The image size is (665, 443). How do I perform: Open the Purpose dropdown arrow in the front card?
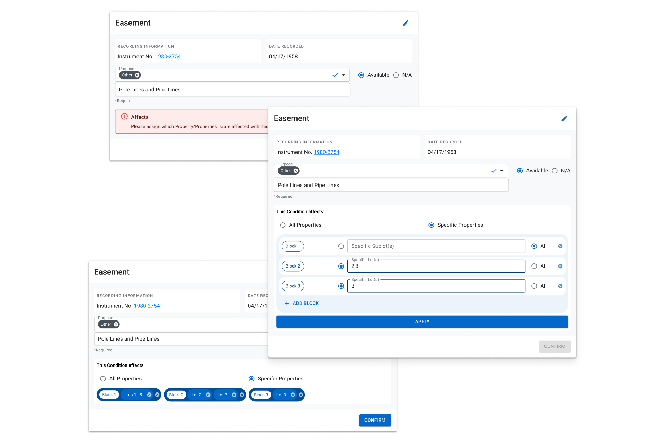[x=502, y=171]
